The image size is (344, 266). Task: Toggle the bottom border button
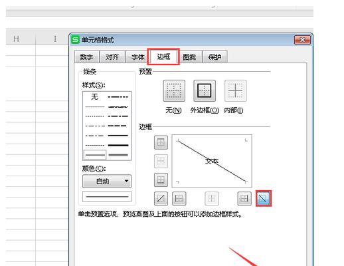(x=161, y=180)
